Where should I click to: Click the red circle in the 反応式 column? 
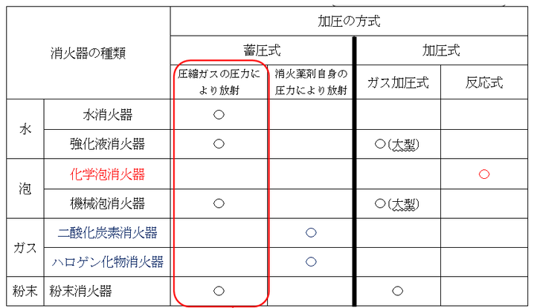pos(484,174)
